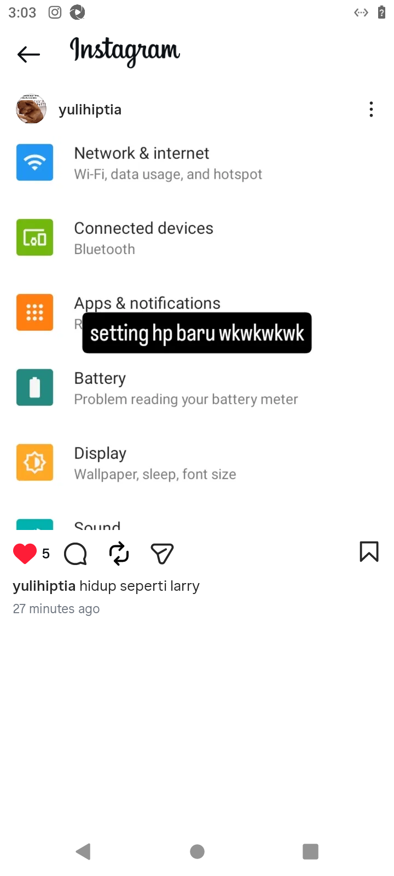This screenshot has height=876, width=394.
Task: Tap yulihiptia name in caption
Action: (x=44, y=586)
